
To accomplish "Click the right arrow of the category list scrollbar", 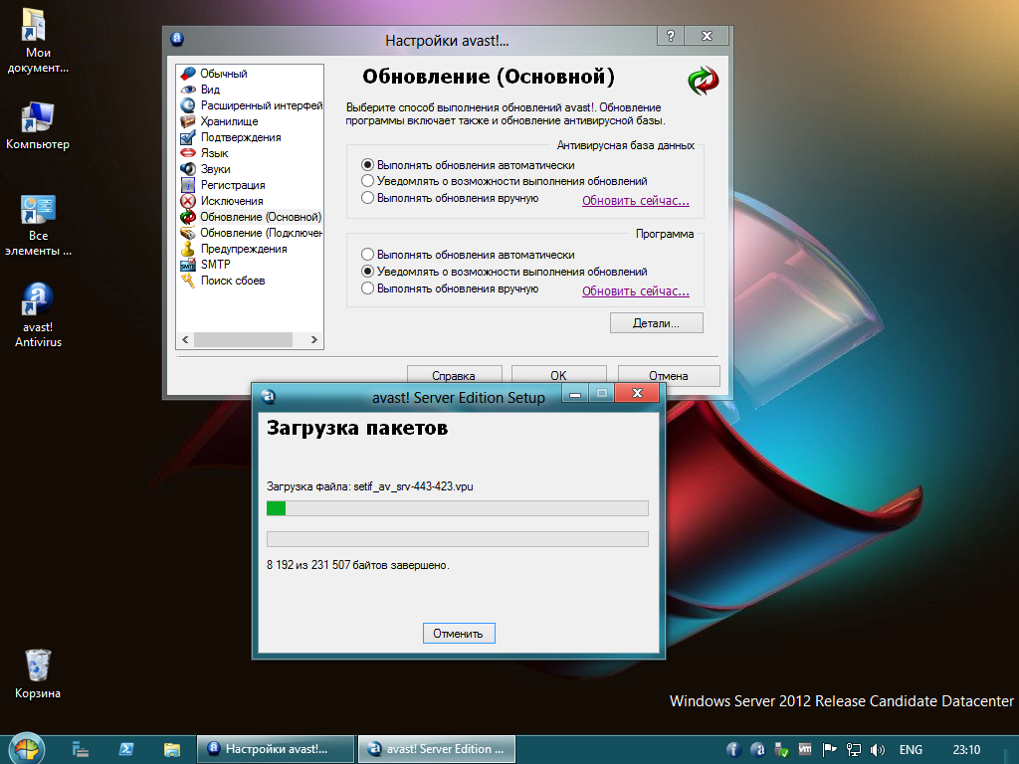I will (314, 340).
